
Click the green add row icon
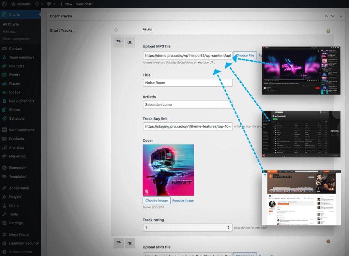[328, 31]
